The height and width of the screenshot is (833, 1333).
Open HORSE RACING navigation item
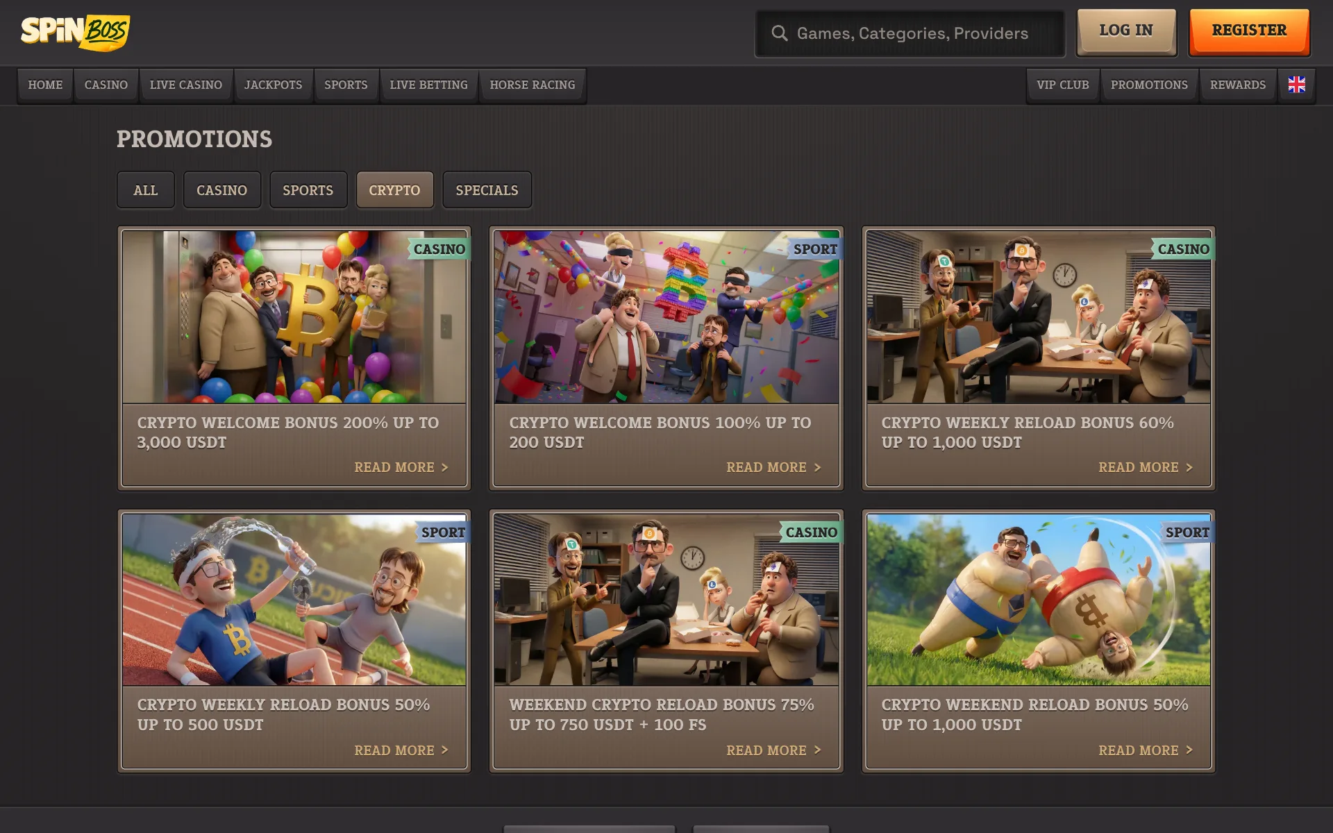tap(533, 85)
